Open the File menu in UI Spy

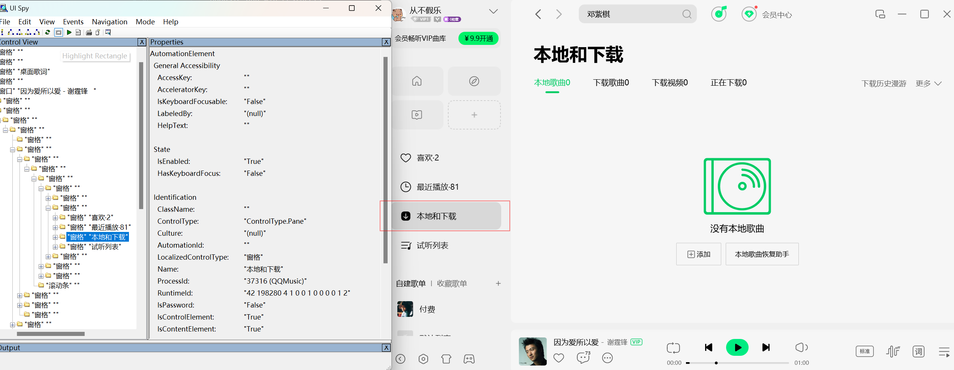pos(5,22)
